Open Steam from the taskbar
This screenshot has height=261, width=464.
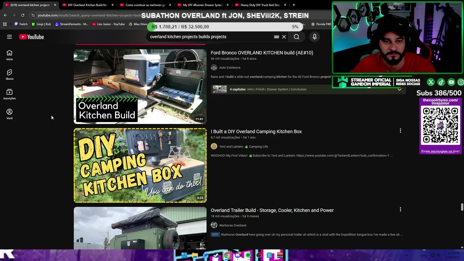pyautogui.click(x=216, y=255)
